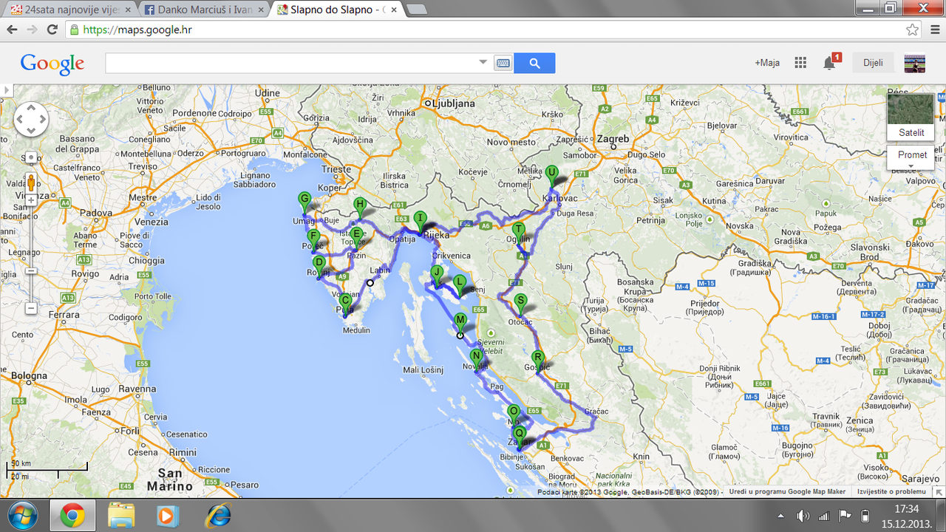Screen dimensions: 946x532
Task: Open a new Chrome tab
Action: (x=417, y=10)
